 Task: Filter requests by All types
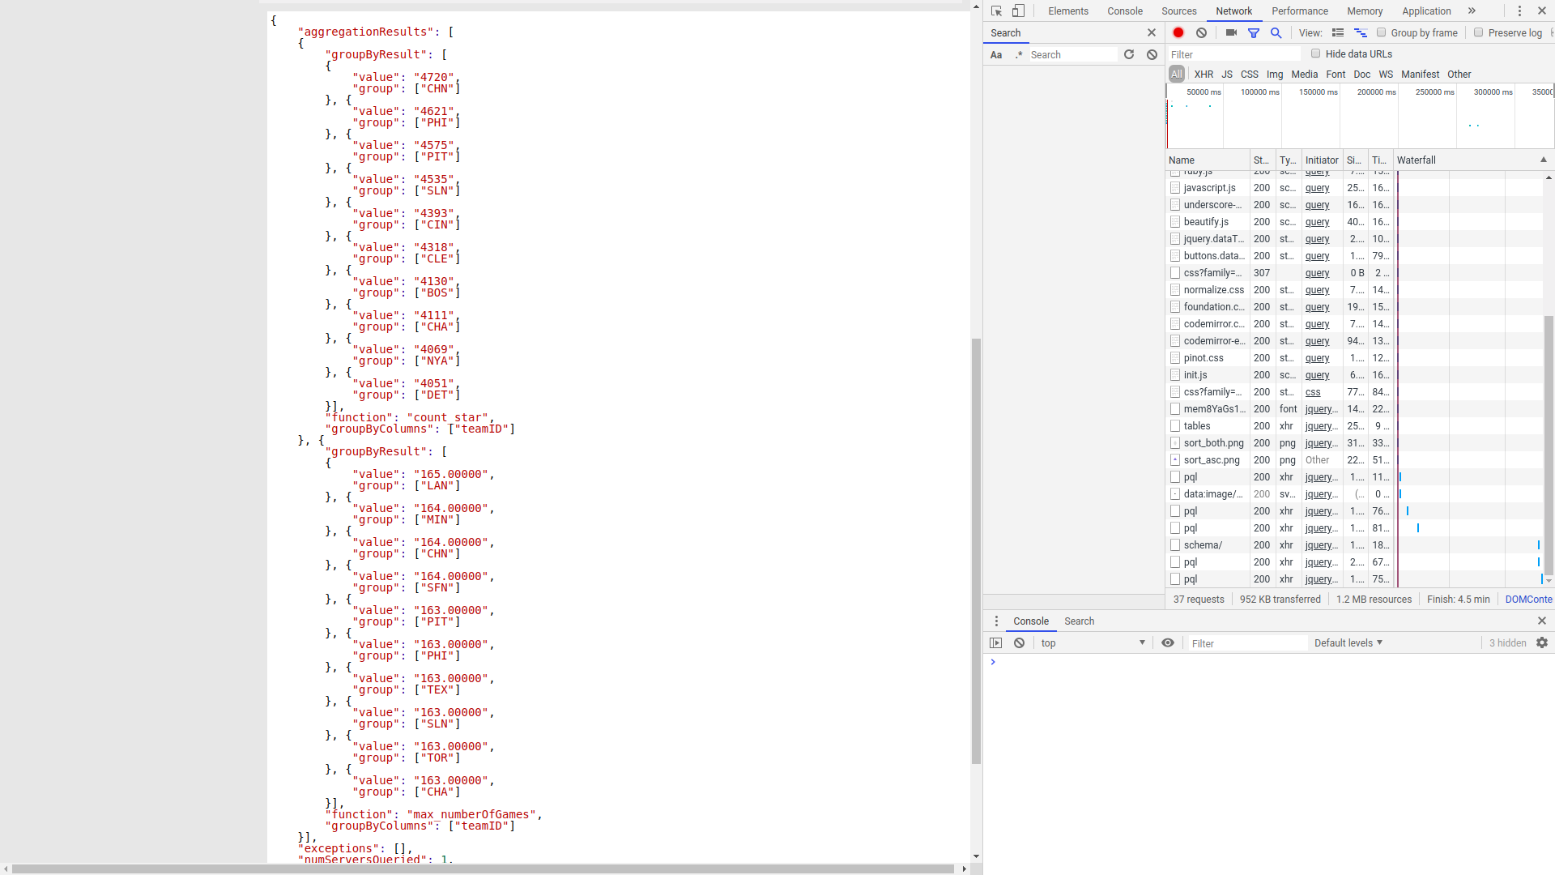(1177, 75)
